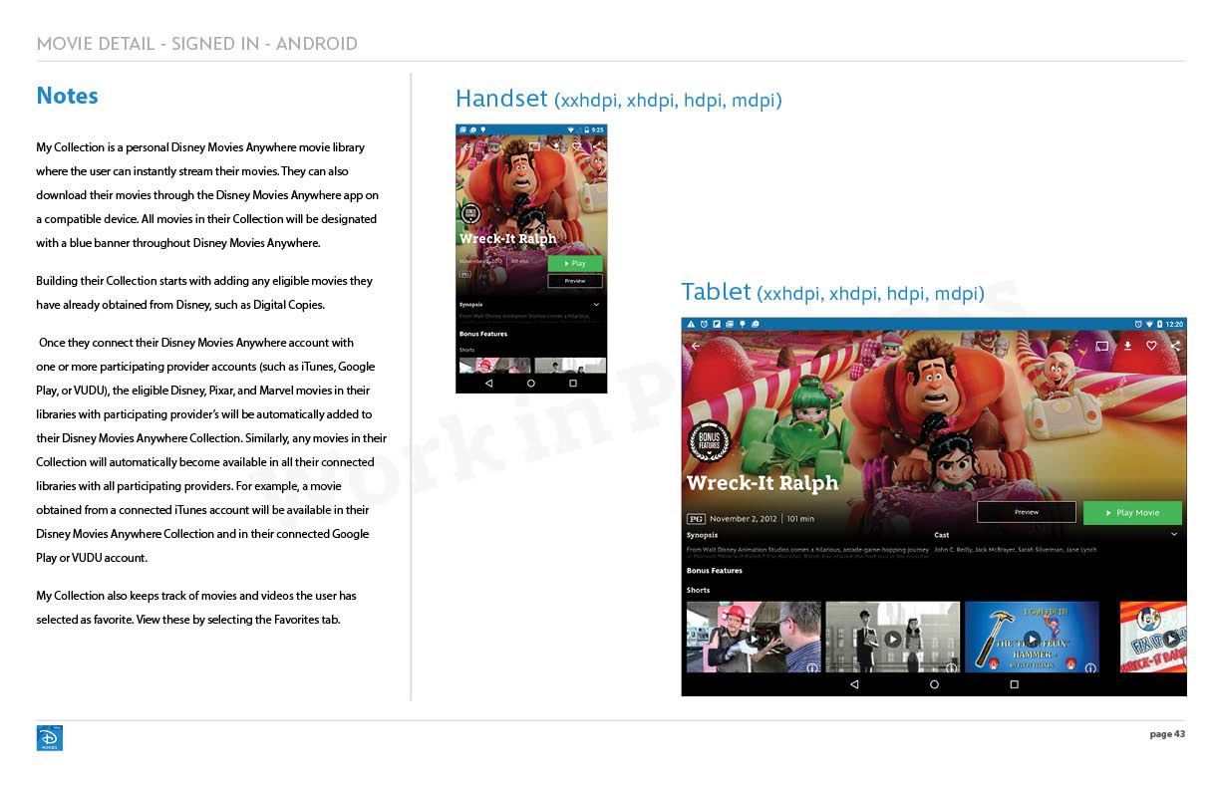The width and height of the screenshot is (1220, 789).
Task: Click the green Play Movie button on the tablet
Action: pyautogui.click(x=1132, y=512)
